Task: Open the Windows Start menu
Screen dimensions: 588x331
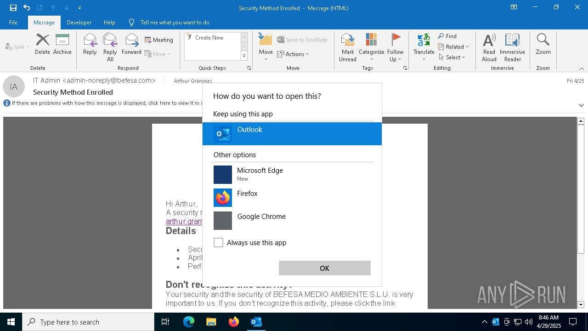Action: click(x=11, y=322)
